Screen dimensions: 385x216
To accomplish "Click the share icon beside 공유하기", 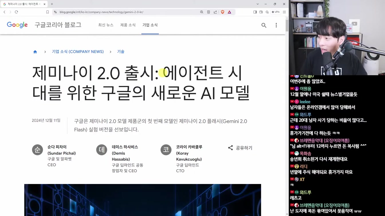I will click(x=230, y=148).
